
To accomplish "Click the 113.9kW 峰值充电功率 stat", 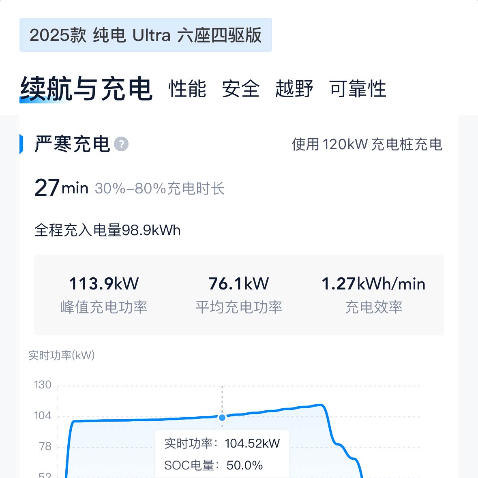I will coord(104,294).
